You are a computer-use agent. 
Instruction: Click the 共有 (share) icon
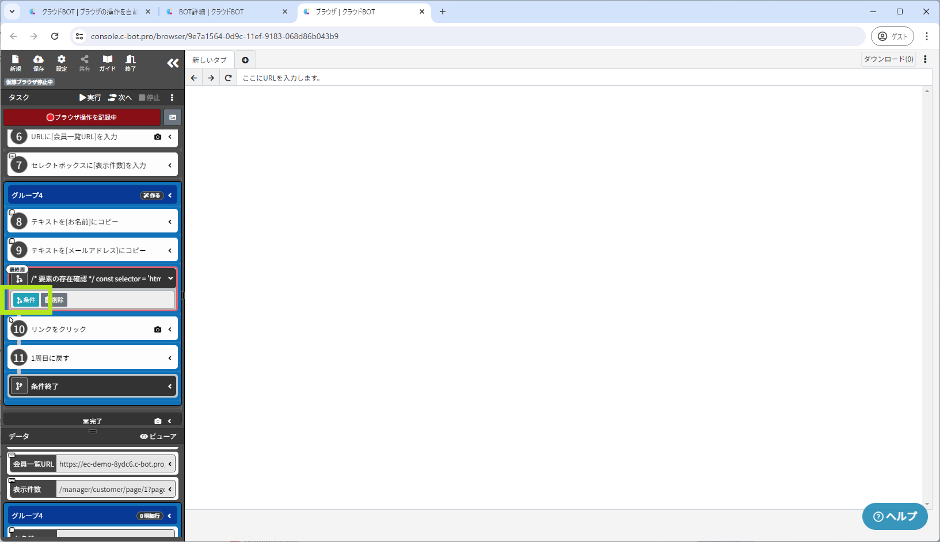(85, 63)
